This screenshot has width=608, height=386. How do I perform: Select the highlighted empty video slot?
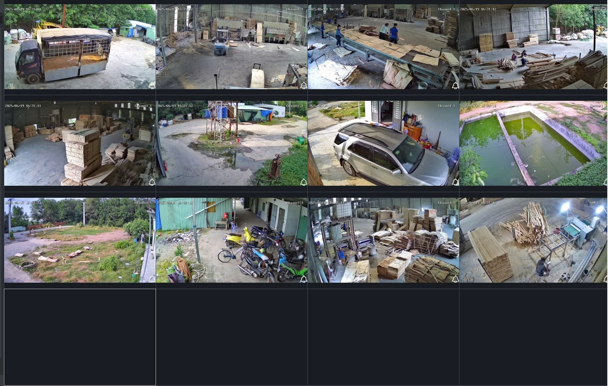coord(80,337)
